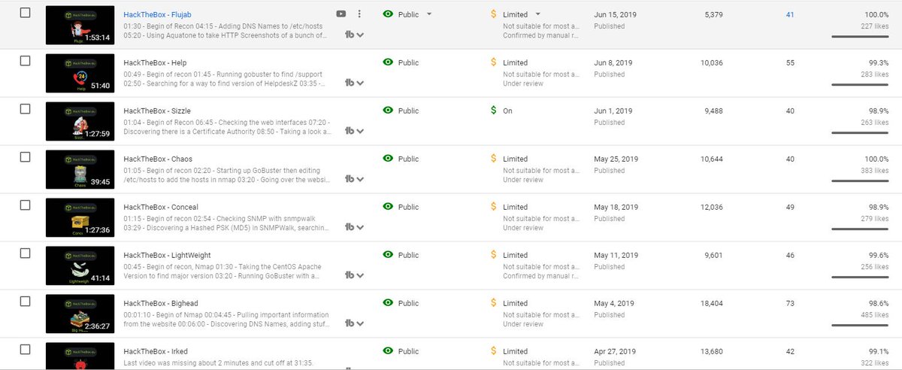Click the green dollar monetization icon for Sizzle
This screenshot has height=370, width=902.
tap(493, 111)
